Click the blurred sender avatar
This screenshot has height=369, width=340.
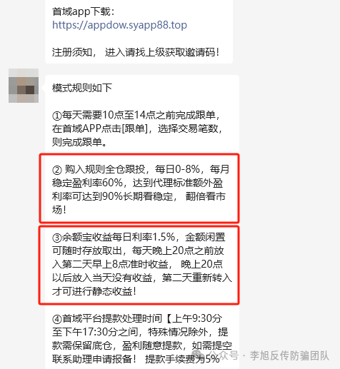(24, 86)
